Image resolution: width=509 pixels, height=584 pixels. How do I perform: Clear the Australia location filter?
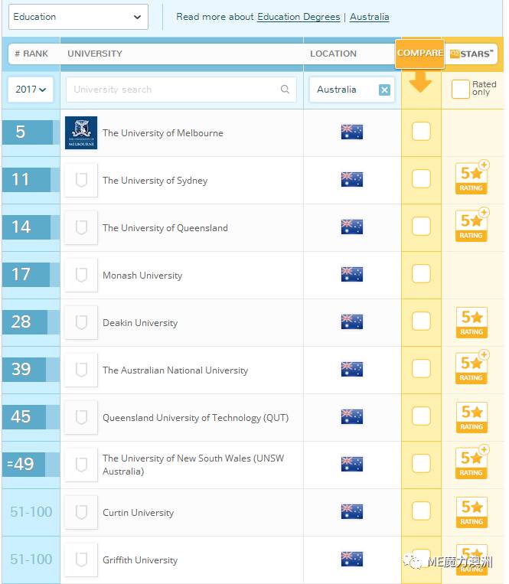(384, 90)
